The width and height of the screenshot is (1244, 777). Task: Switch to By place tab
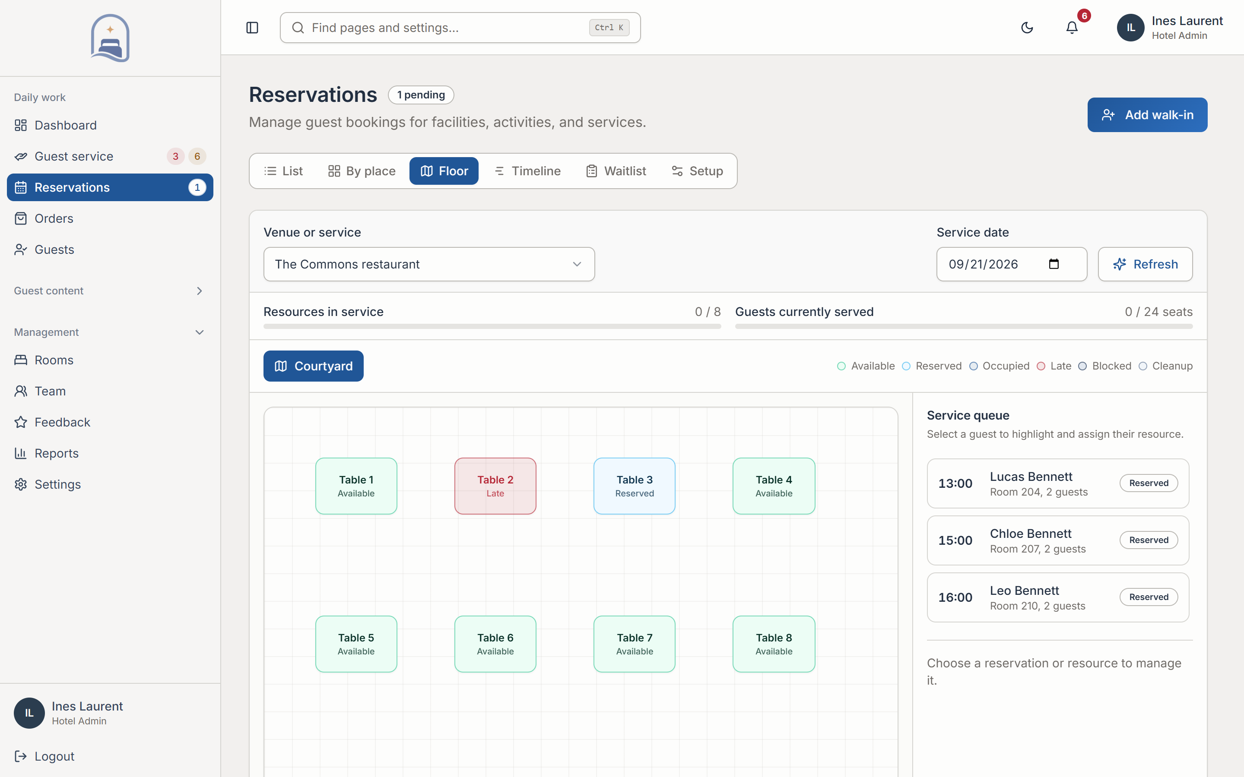point(362,171)
